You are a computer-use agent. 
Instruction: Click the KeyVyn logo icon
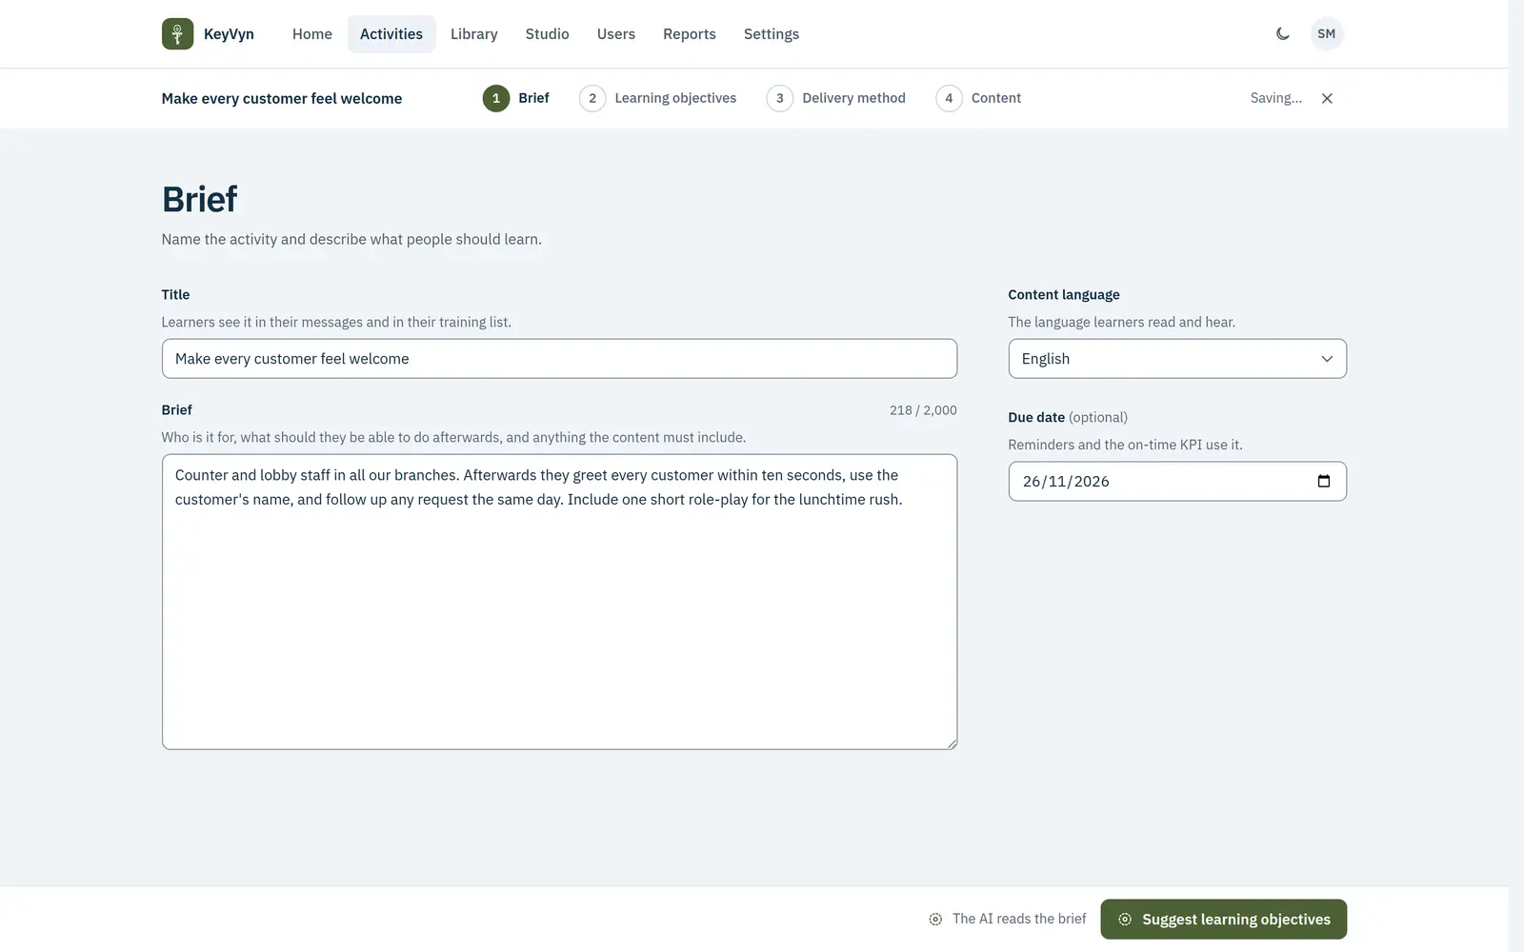tap(177, 33)
